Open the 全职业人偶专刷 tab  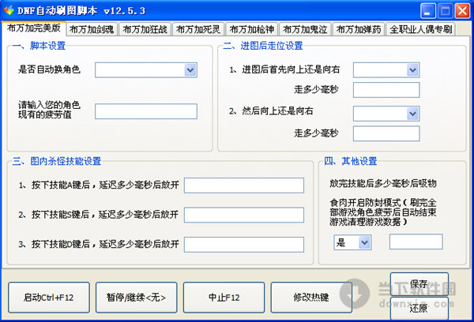421,29
